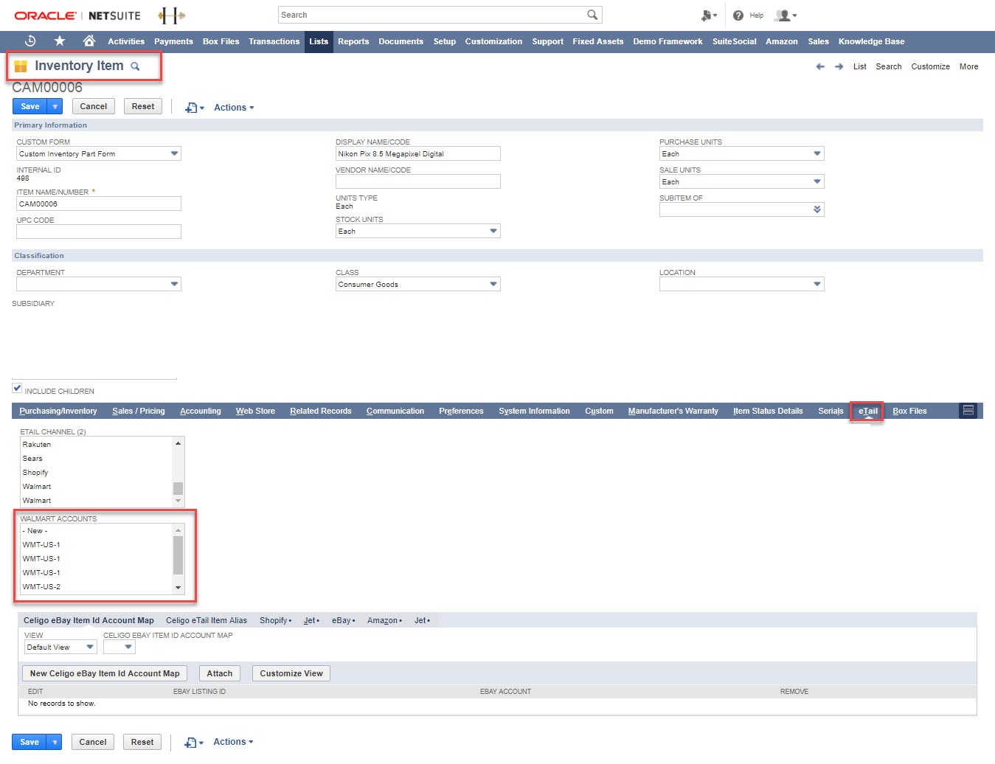Open the Transactions menu
The width and height of the screenshot is (995, 764).
click(274, 41)
